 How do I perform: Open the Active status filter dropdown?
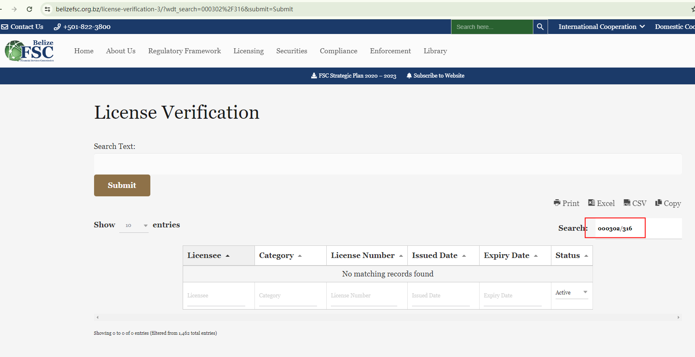571,292
